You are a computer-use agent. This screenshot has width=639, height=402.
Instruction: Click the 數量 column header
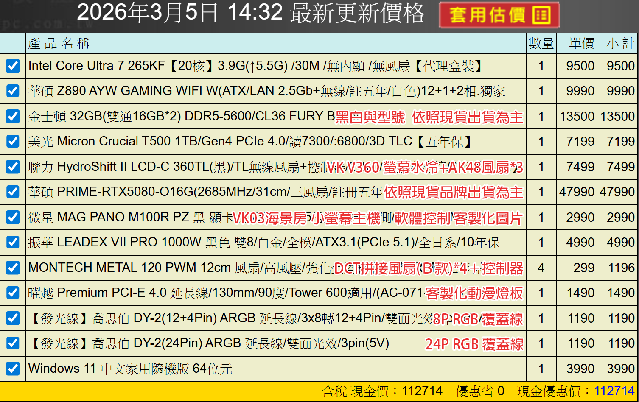tap(541, 43)
